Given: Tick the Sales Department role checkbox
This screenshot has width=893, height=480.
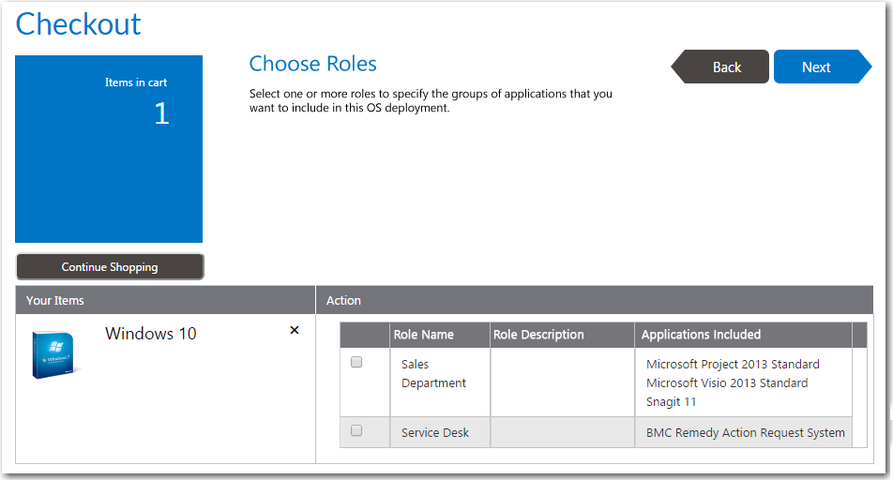Looking at the screenshot, I should [x=356, y=362].
